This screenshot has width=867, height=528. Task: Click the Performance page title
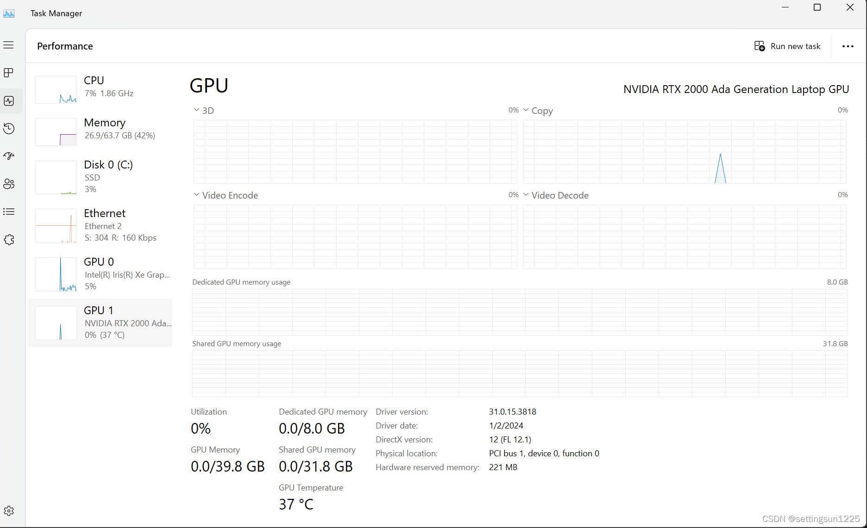[x=65, y=46]
